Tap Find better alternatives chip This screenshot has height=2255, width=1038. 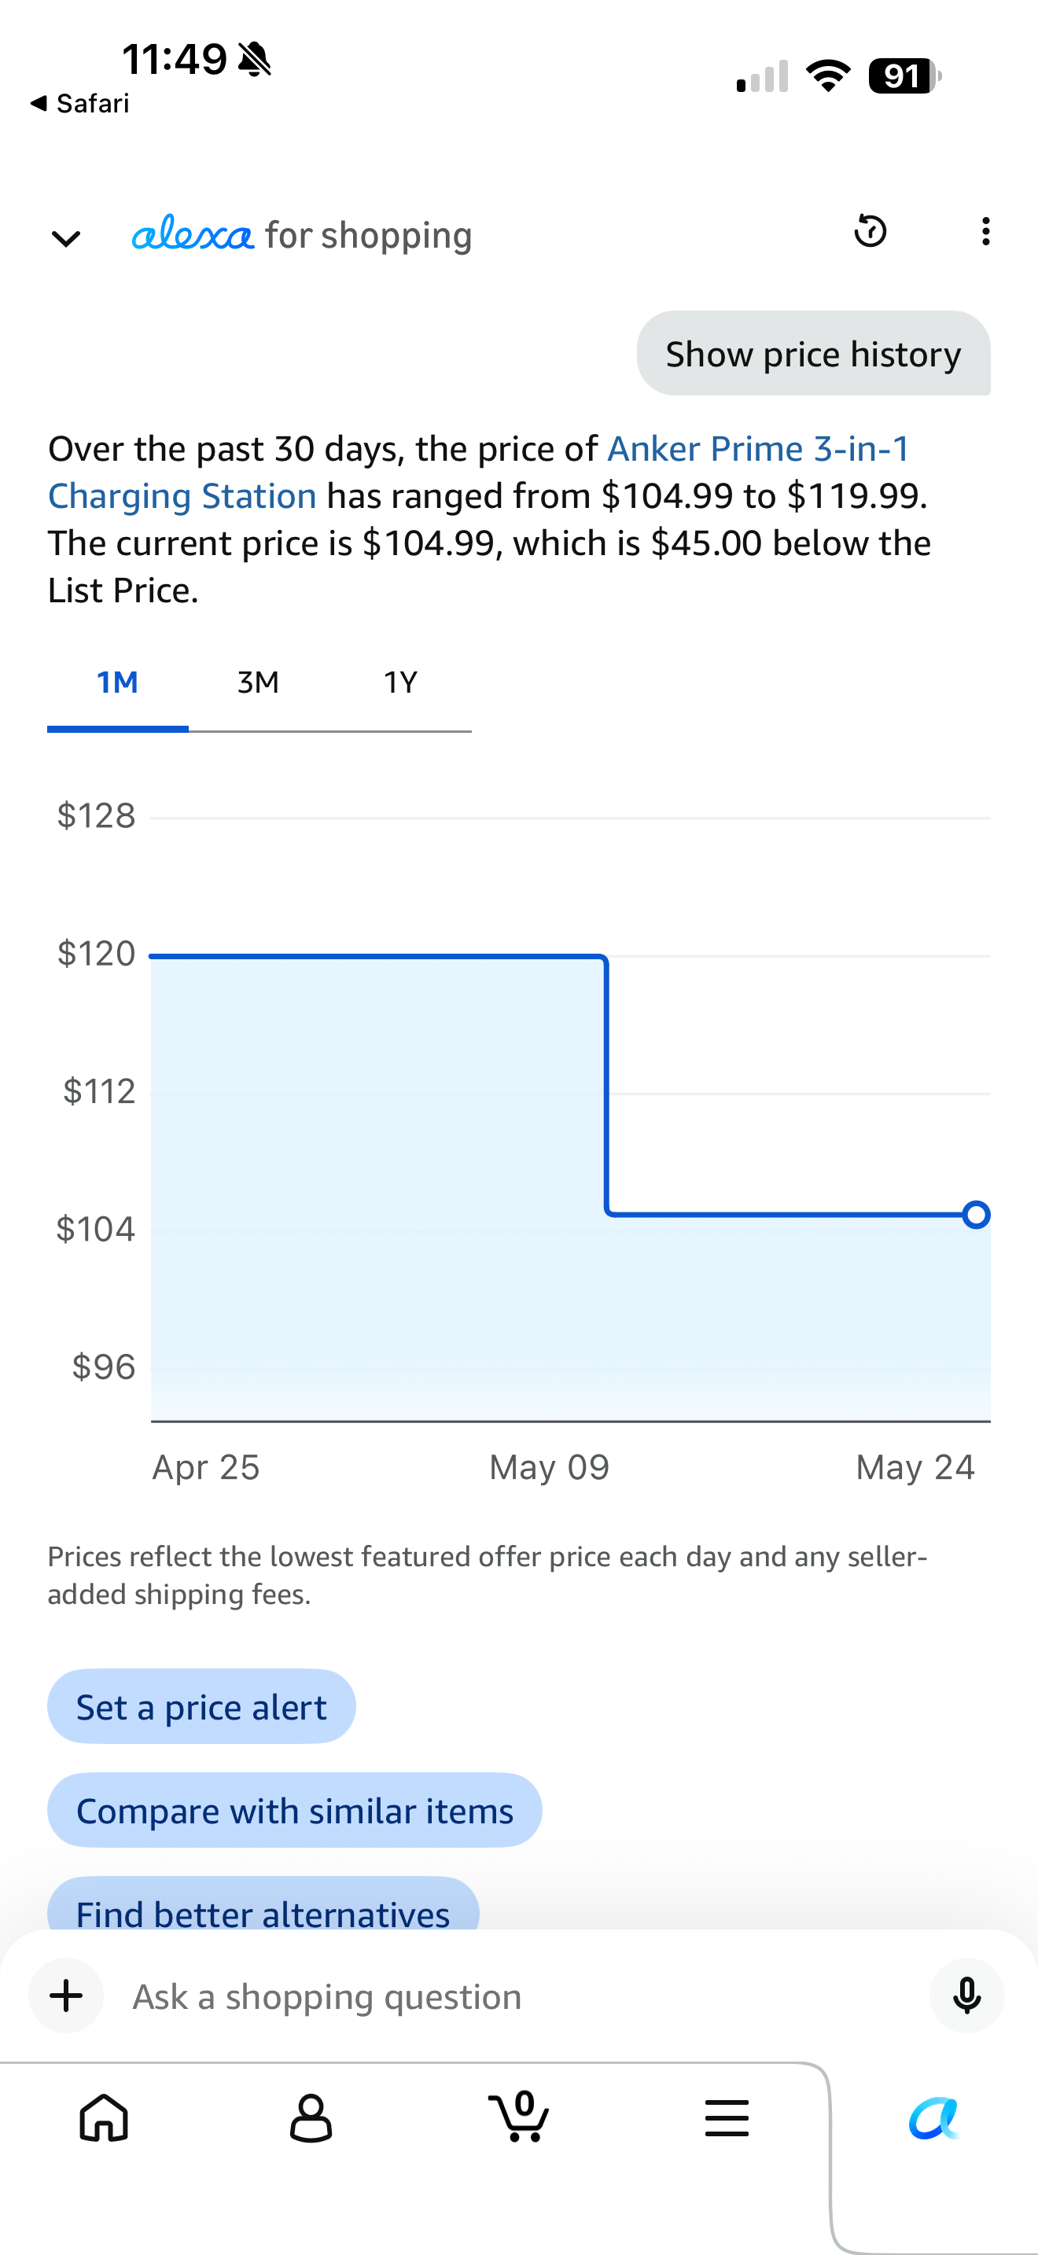click(263, 1906)
